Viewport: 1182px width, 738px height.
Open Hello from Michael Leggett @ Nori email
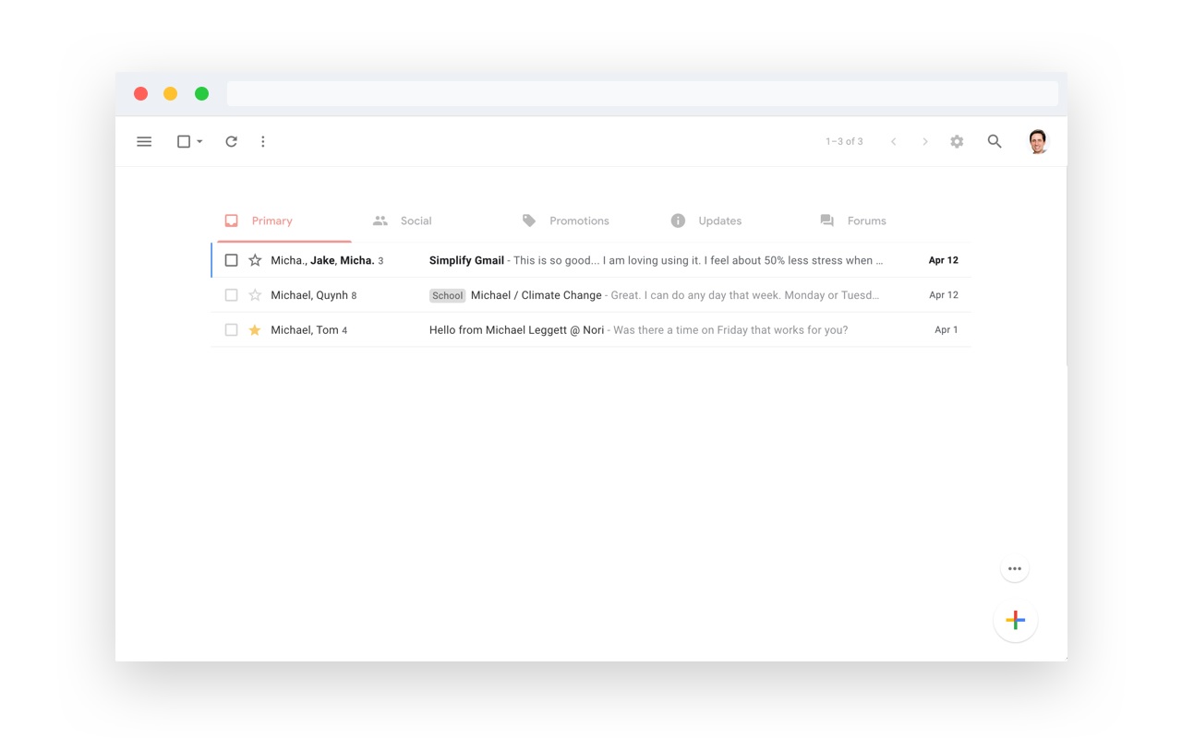pos(591,329)
